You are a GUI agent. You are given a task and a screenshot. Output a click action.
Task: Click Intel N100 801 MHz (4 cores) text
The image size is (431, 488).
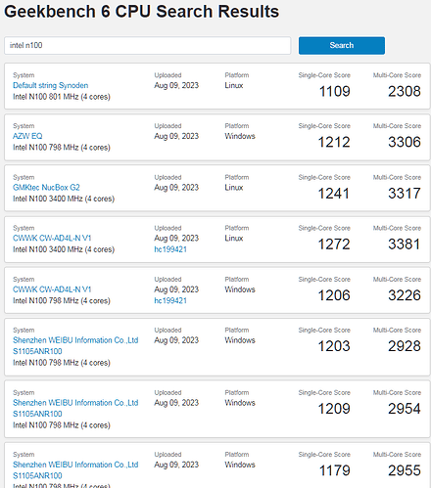click(62, 97)
